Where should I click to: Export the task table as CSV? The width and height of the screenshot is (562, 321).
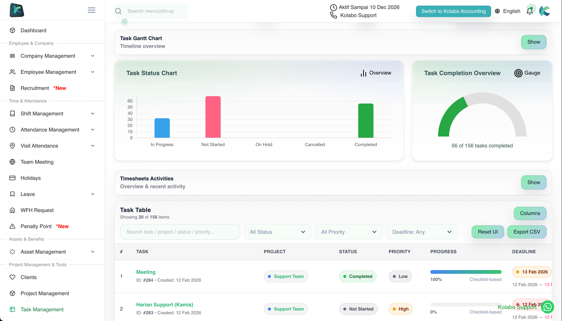[527, 232]
